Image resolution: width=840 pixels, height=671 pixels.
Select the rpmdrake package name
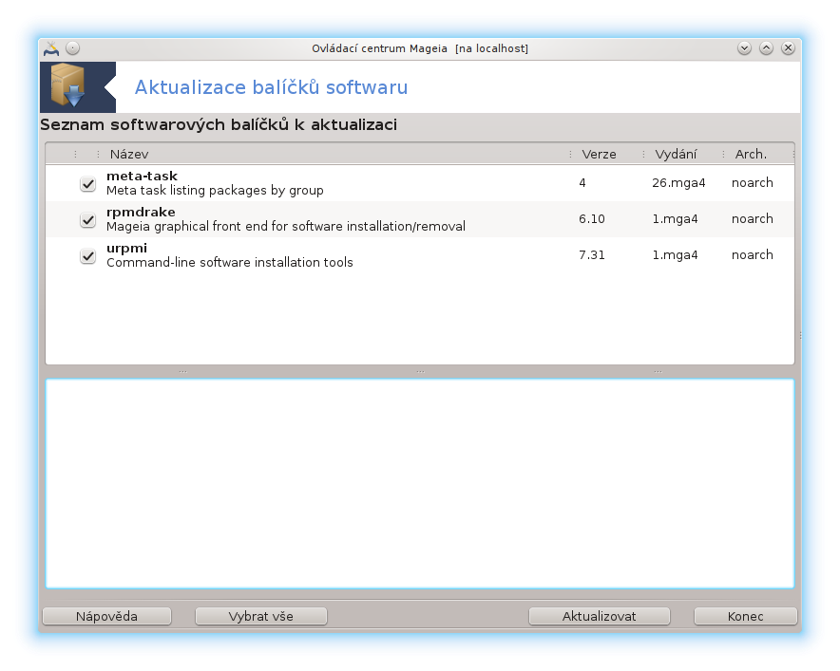(141, 212)
